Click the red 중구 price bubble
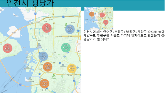This screenshot has width=165, height=93. pyautogui.click(x=7, y=48)
